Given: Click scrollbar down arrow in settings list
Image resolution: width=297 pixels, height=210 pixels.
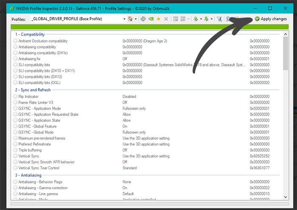Looking at the screenshot, I should point(286,197).
